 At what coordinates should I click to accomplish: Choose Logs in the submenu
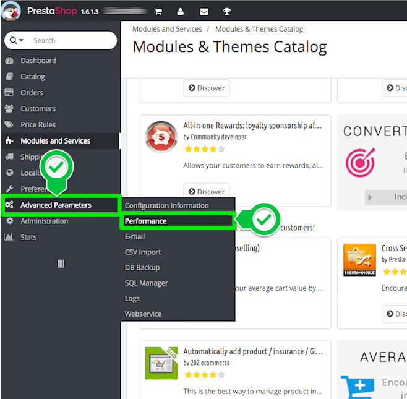click(x=132, y=299)
